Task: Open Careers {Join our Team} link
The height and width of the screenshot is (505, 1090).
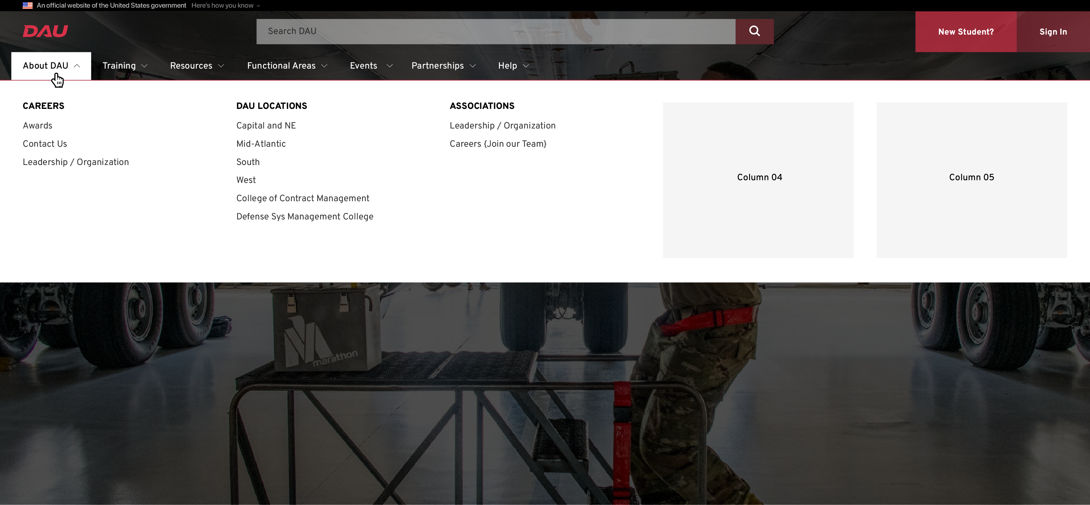Action: tap(498, 144)
